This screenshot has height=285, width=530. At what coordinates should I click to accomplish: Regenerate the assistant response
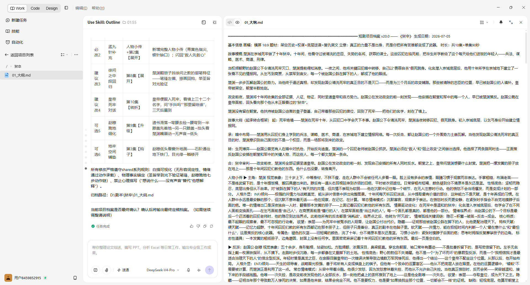coord(211,226)
